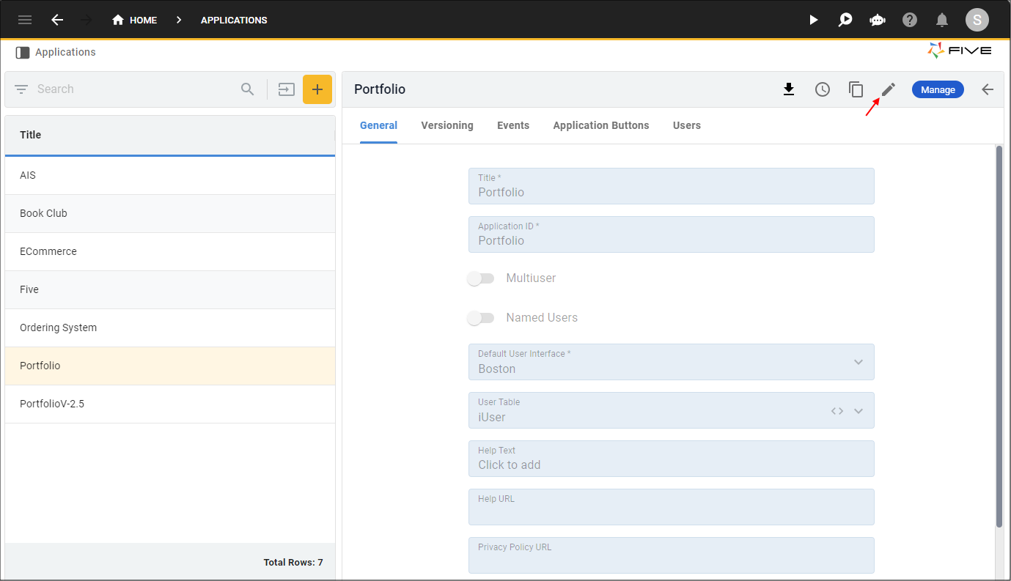Click the Help Text field
The image size is (1011, 581).
pos(672,459)
